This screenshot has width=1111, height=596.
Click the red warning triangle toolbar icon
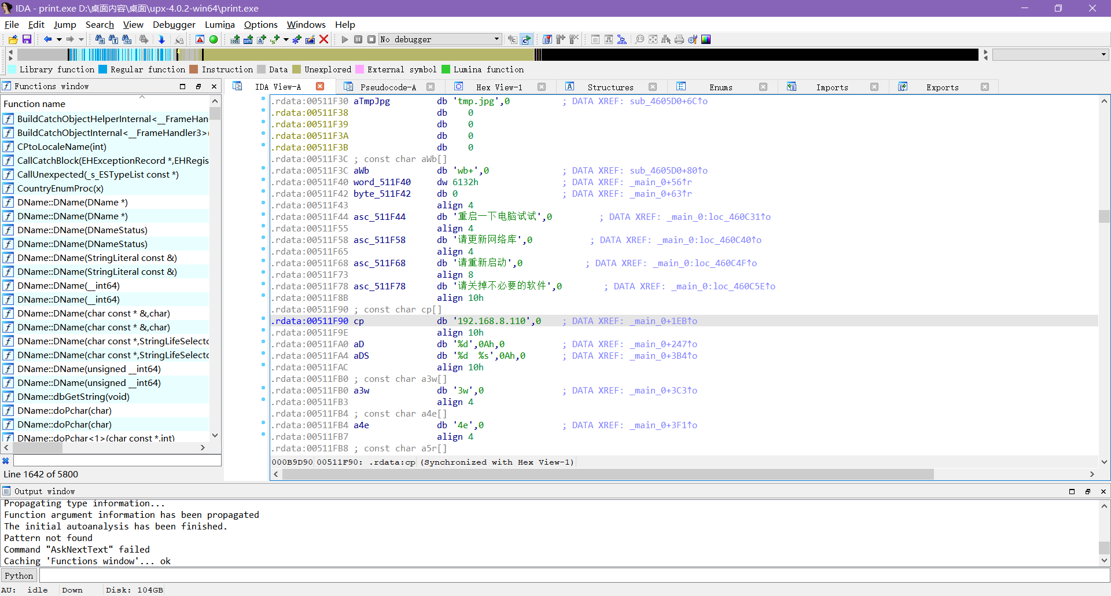200,39
